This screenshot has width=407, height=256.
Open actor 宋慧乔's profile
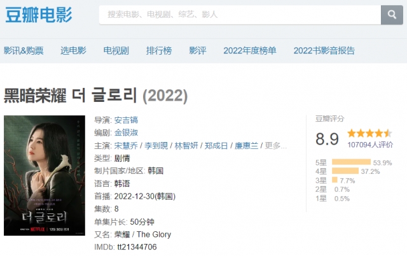pos(126,146)
